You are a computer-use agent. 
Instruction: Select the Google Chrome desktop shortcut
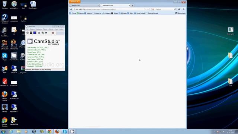coord(4,122)
